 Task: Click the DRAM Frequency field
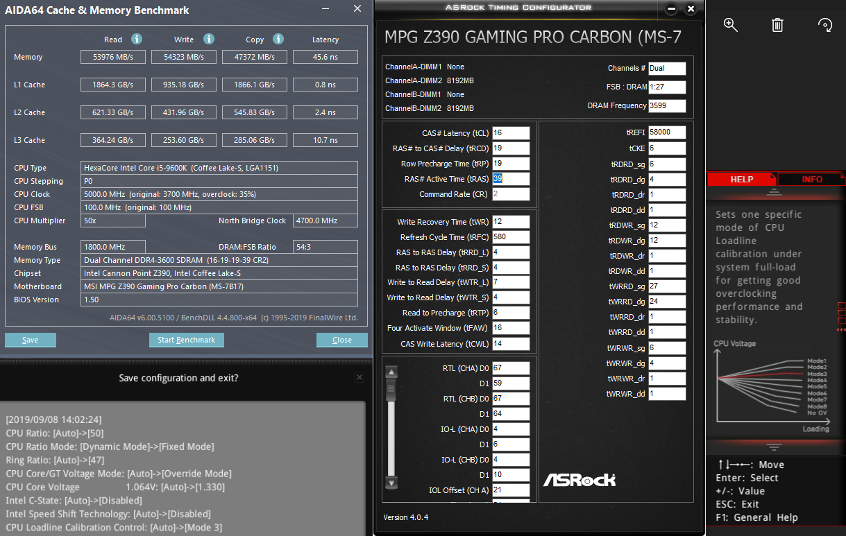click(667, 106)
